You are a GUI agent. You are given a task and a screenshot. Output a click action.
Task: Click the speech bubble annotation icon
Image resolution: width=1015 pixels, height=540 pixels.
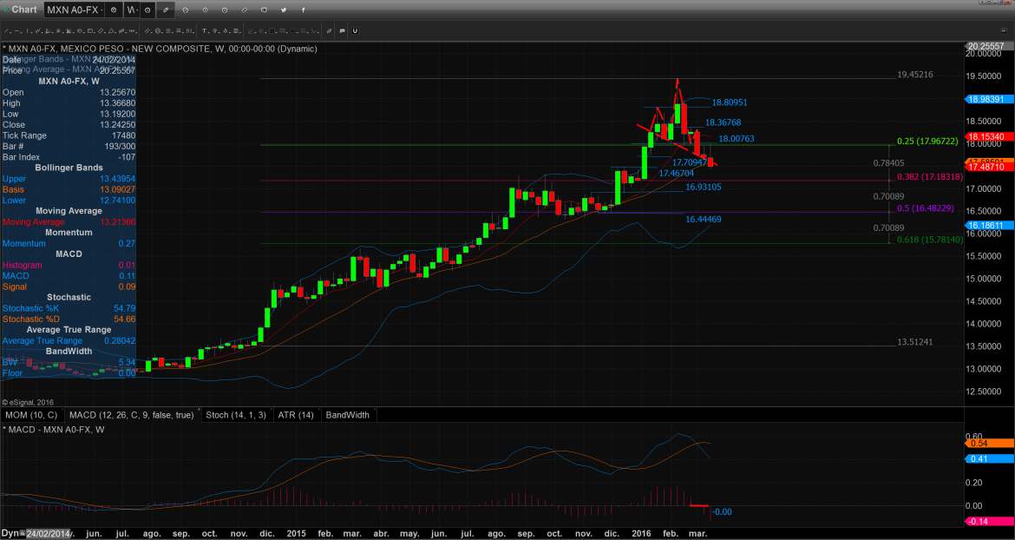(343, 30)
